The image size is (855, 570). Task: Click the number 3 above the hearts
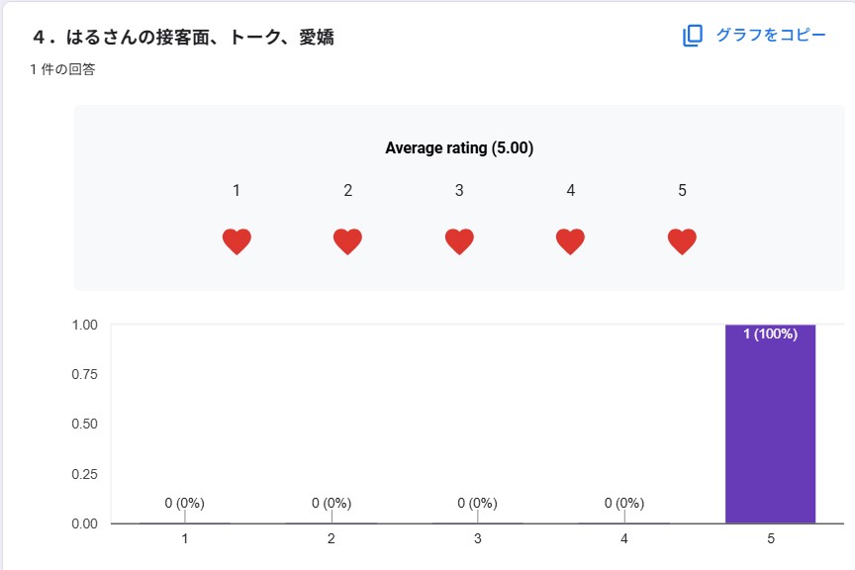tap(459, 190)
